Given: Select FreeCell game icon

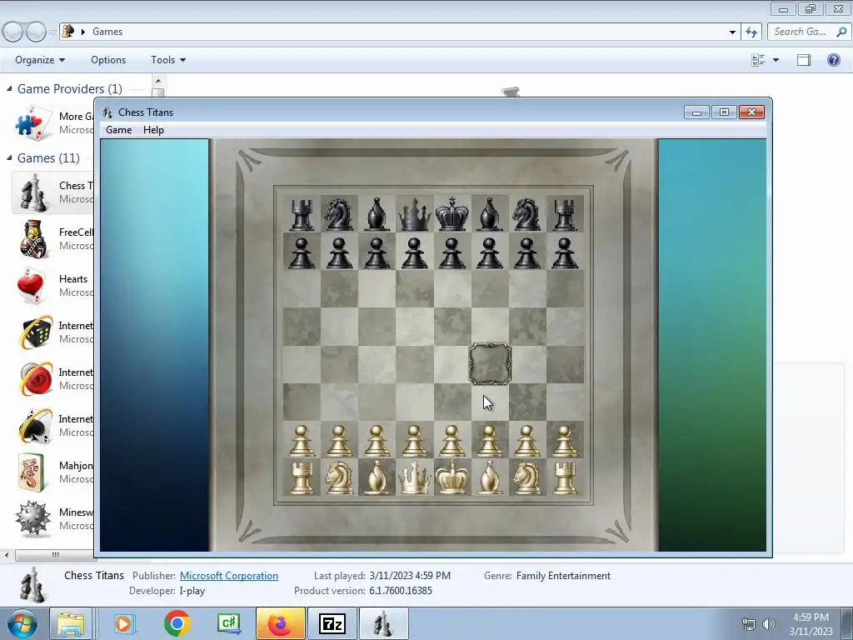Looking at the screenshot, I should click(33, 238).
